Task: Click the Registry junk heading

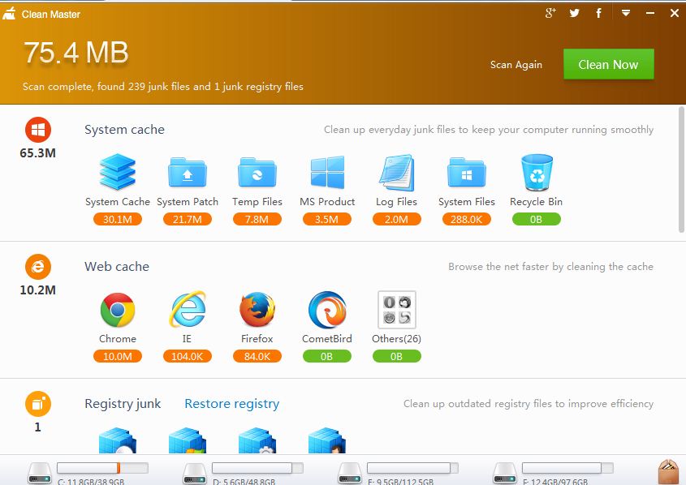Action: 123,403
